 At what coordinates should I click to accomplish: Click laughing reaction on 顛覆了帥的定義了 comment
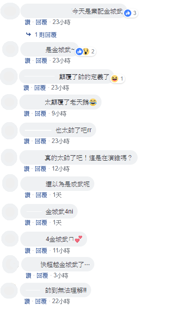point(115,79)
